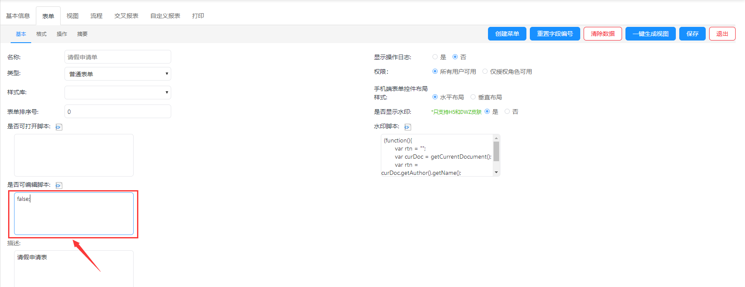This screenshot has height=287, width=745.
Task: Switch to the 基本信息 tab
Action: pos(18,16)
